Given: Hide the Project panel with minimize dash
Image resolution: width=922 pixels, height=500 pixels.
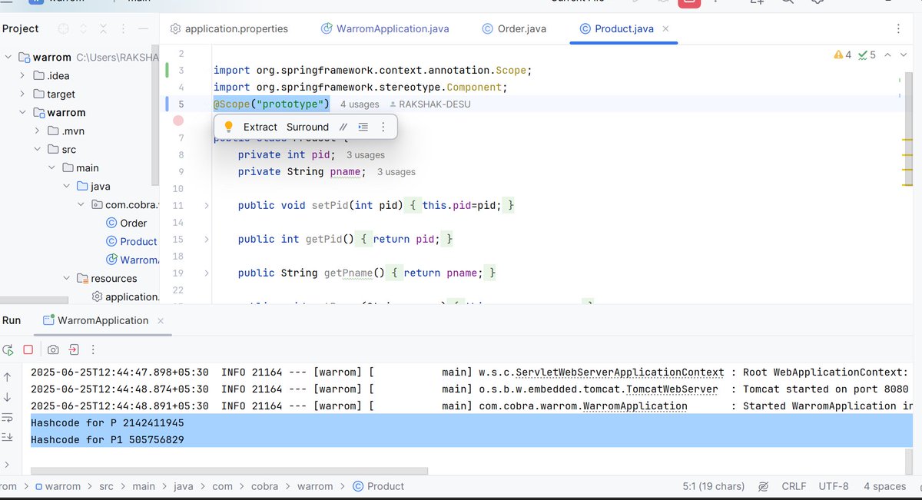Looking at the screenshot, I should click(143, 28).
